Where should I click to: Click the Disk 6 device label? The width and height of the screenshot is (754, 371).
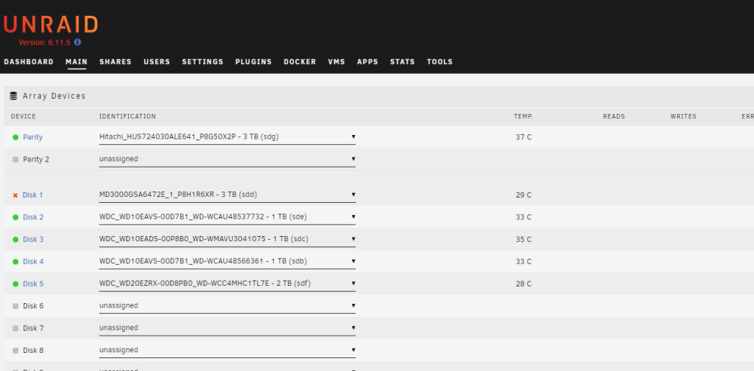coord(33,306)
